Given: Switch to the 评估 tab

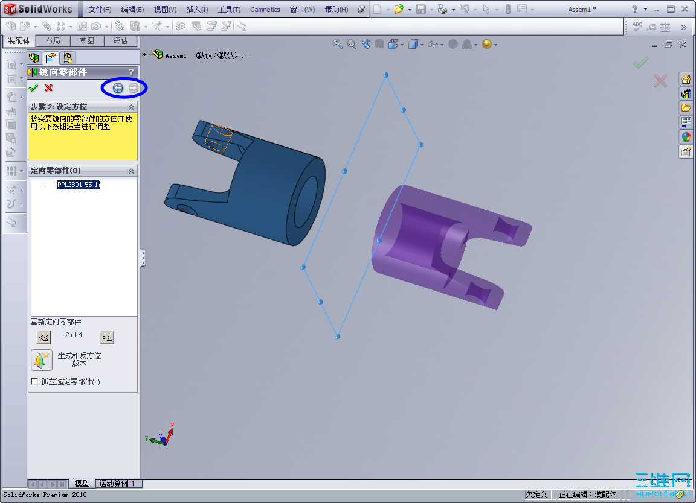Looking at the screenshot, I should point(120,41).
